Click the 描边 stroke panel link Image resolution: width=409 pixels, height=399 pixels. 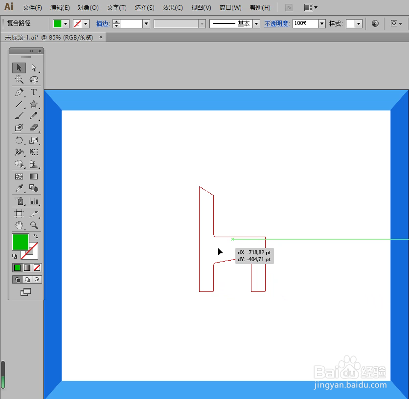(x=103, y=24)
